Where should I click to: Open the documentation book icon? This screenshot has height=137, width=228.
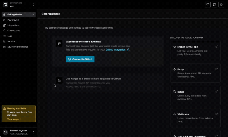[208, 4]
